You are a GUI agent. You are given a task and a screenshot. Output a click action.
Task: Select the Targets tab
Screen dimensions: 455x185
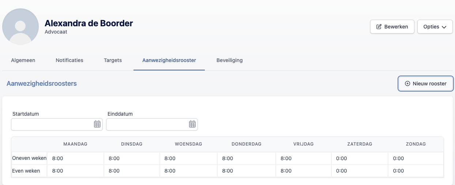click(x=113, y=60)
